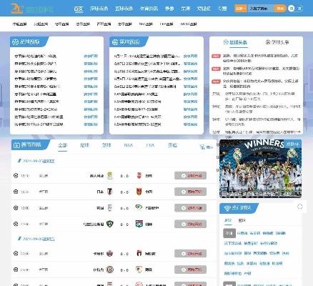Click the South Korea team crest
Image resolution: width=313 pixels, height=286 pixels.
coord(110,208)
